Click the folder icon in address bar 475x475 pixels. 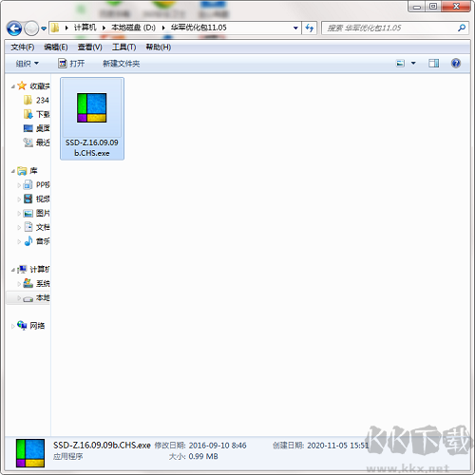click(x=55, y=28)
